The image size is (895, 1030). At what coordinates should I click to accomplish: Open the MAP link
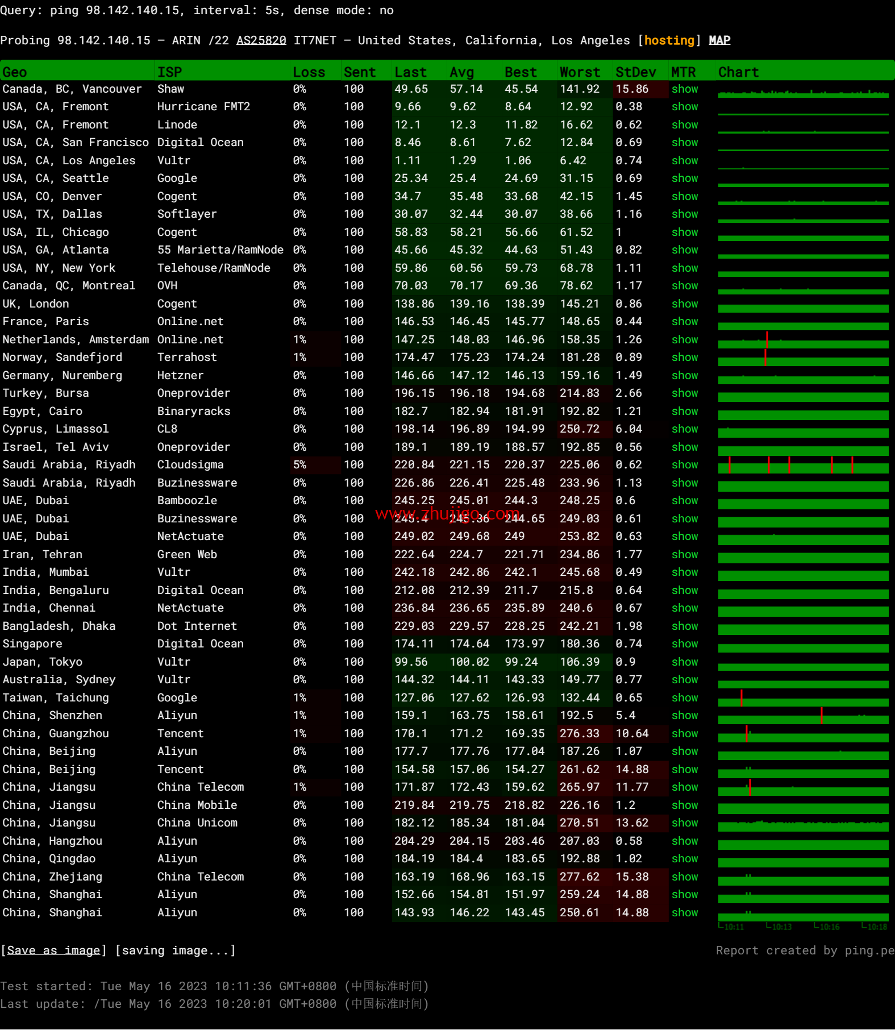click(x=719, y=40)
